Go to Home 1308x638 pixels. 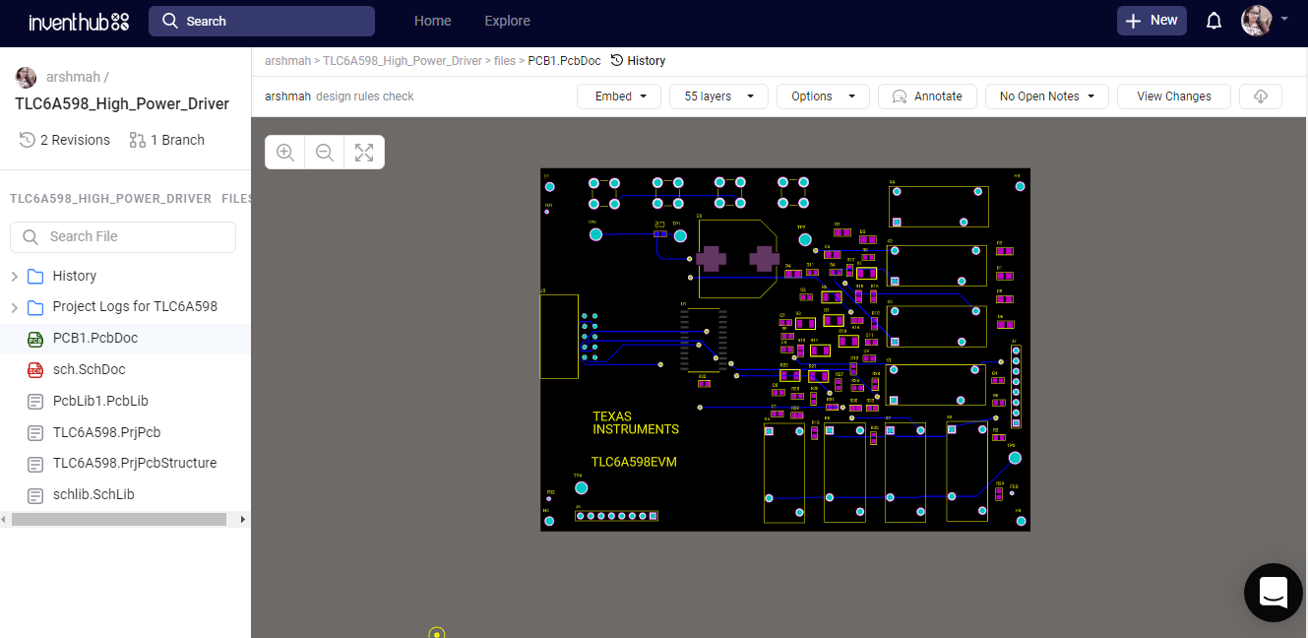pos(433,21)
